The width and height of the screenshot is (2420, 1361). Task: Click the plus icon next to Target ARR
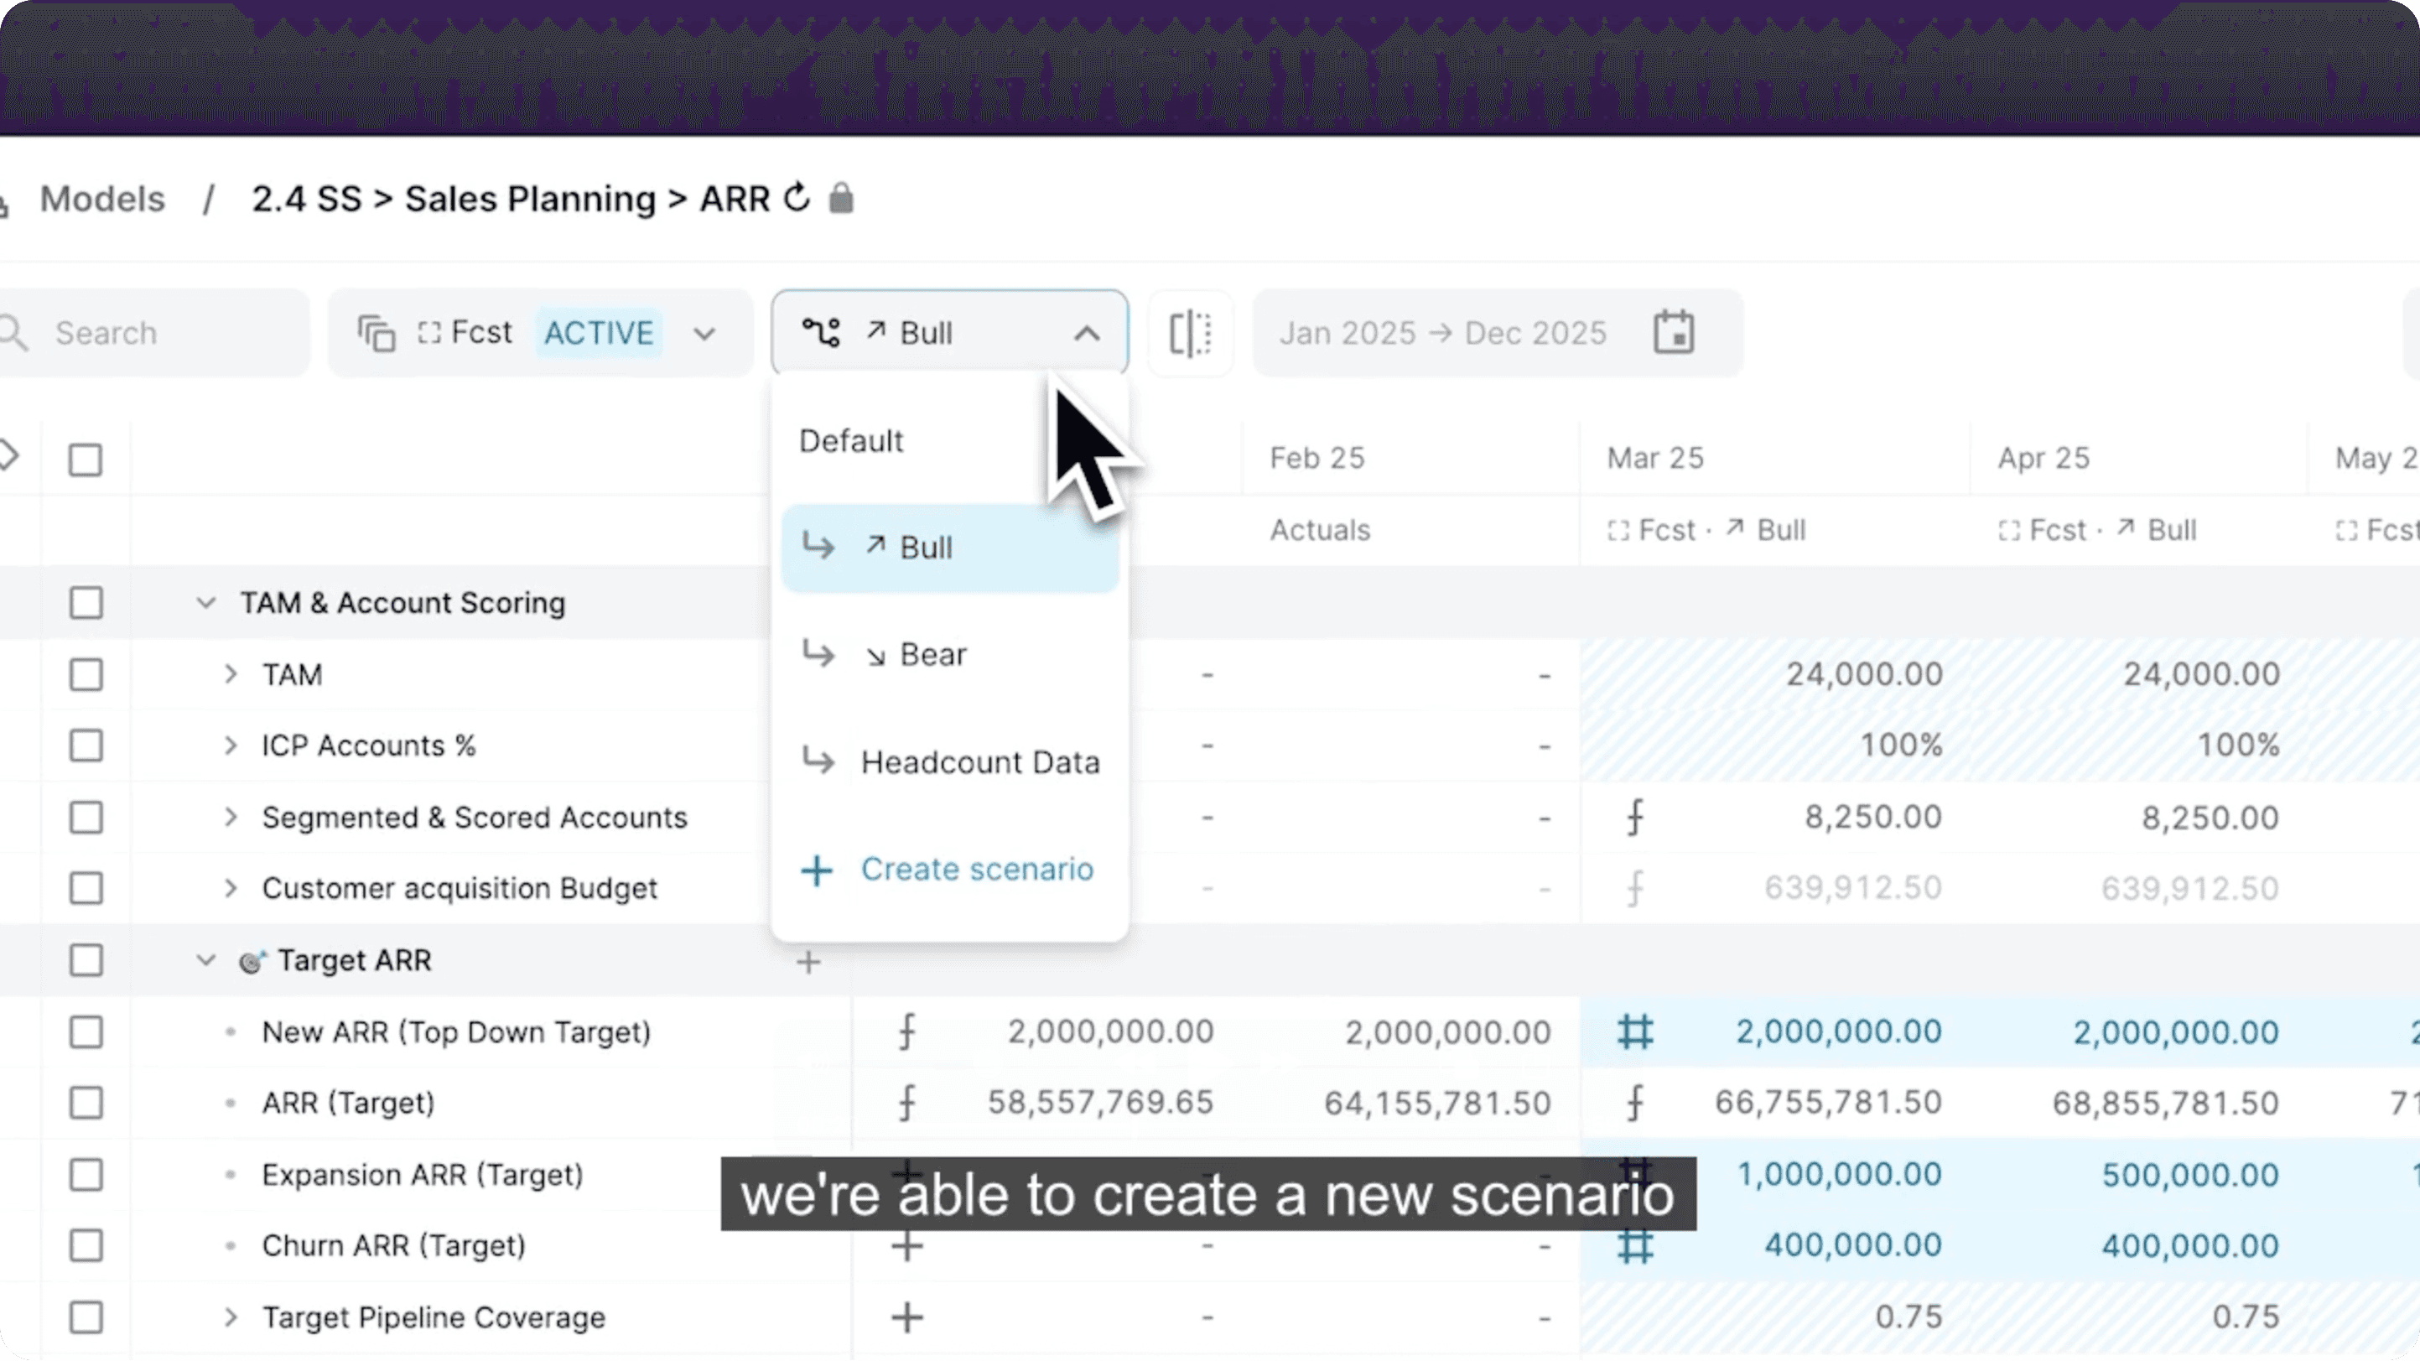tap(808, 962)
